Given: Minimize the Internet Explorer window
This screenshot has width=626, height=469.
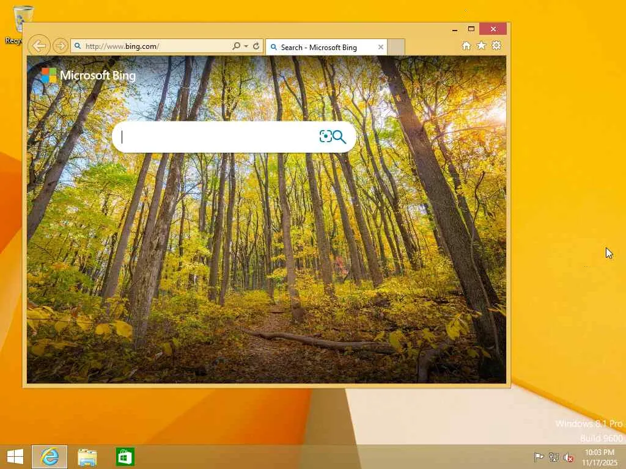Looking at the screenshot, I should click(455, 29).
